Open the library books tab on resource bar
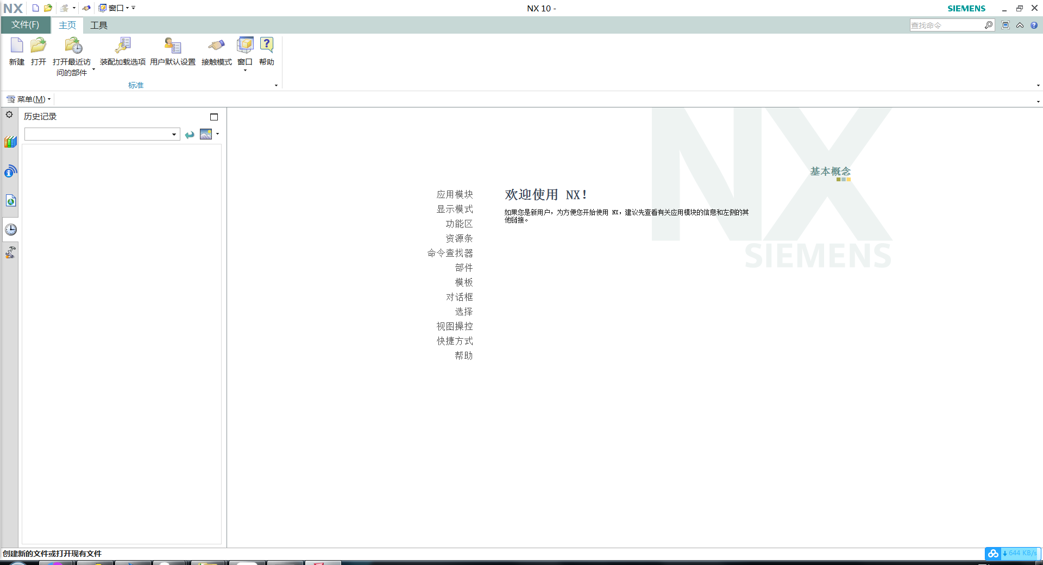Image resolution: width=1043 pixels, height=565 pixels. pyautogui.click(x=10, y=142)
